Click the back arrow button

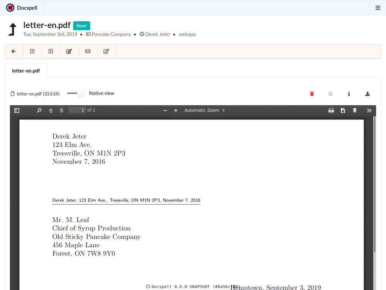click(x=14, y=51)
